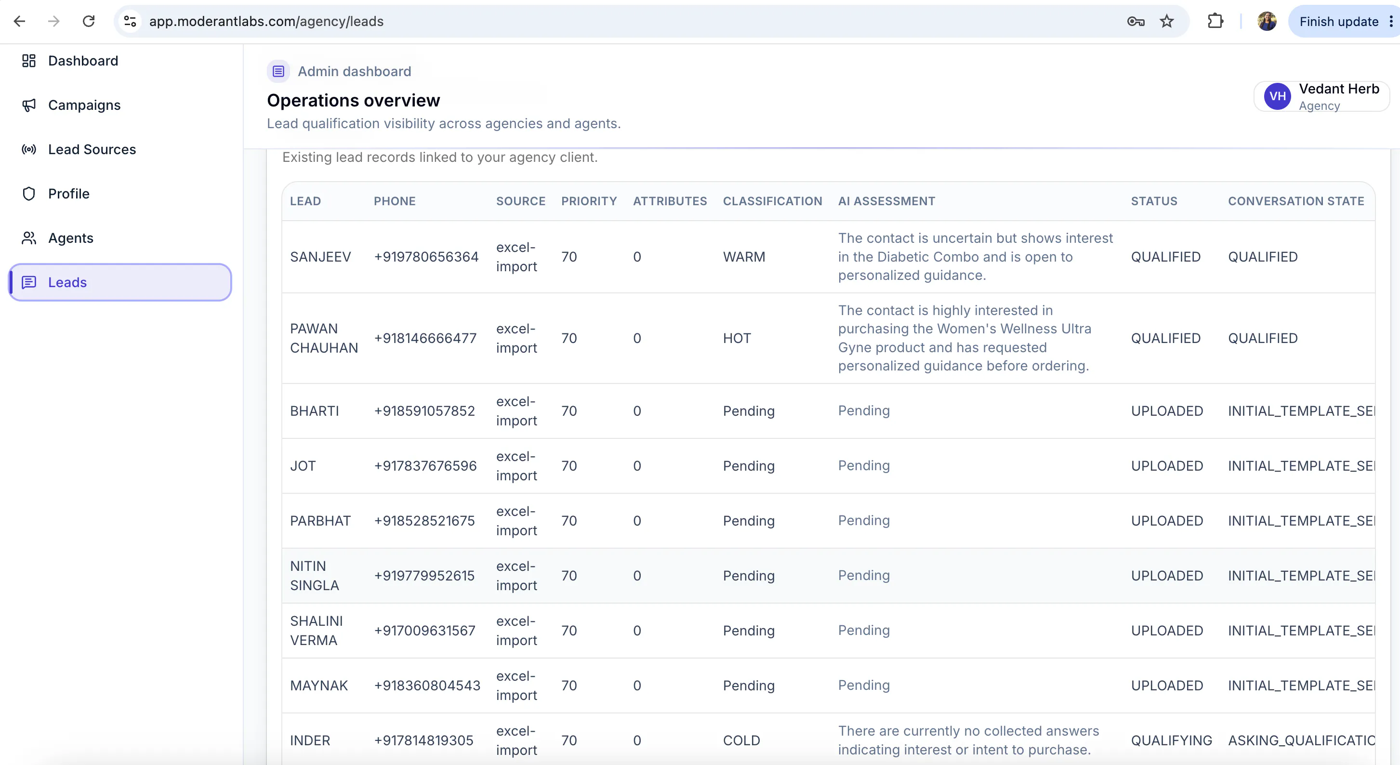Click the PHONE column header
The image size is (1400, 765).
[395, 201]
